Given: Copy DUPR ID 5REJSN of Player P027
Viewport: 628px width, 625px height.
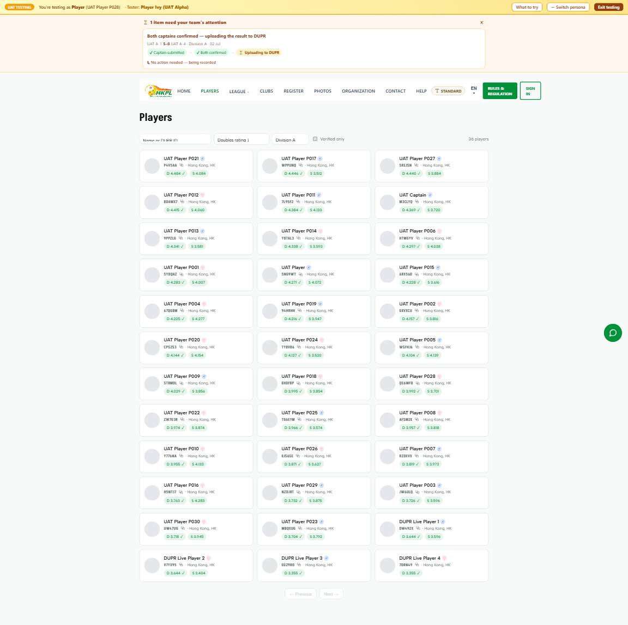Looking at the screenshot, I should 416,165.
